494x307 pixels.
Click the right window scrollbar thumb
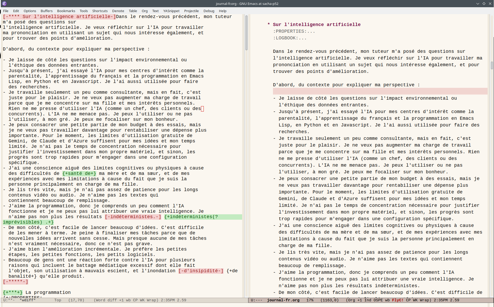(492, 65)
